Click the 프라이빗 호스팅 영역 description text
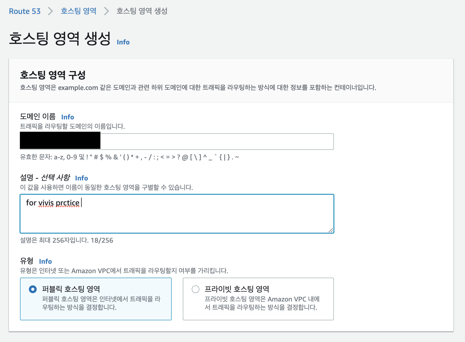The width and height of the screenshot is (465, 342). tap(262, 303)
